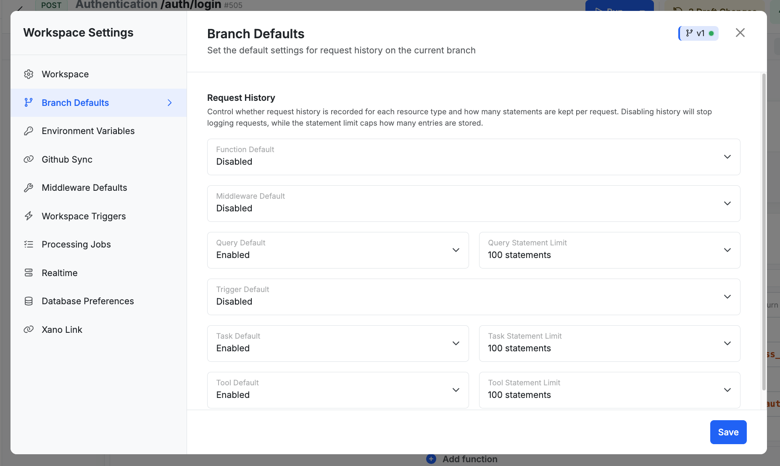Click the Workspace Triggers lightning icon
780x466 pixels.
(29, 216)
